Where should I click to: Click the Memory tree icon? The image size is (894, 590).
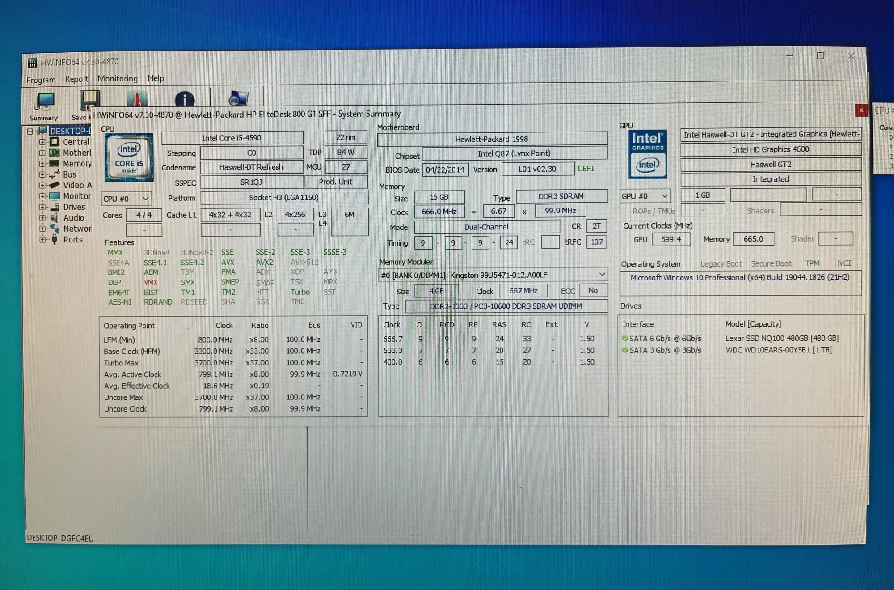(x=55, y=163)
